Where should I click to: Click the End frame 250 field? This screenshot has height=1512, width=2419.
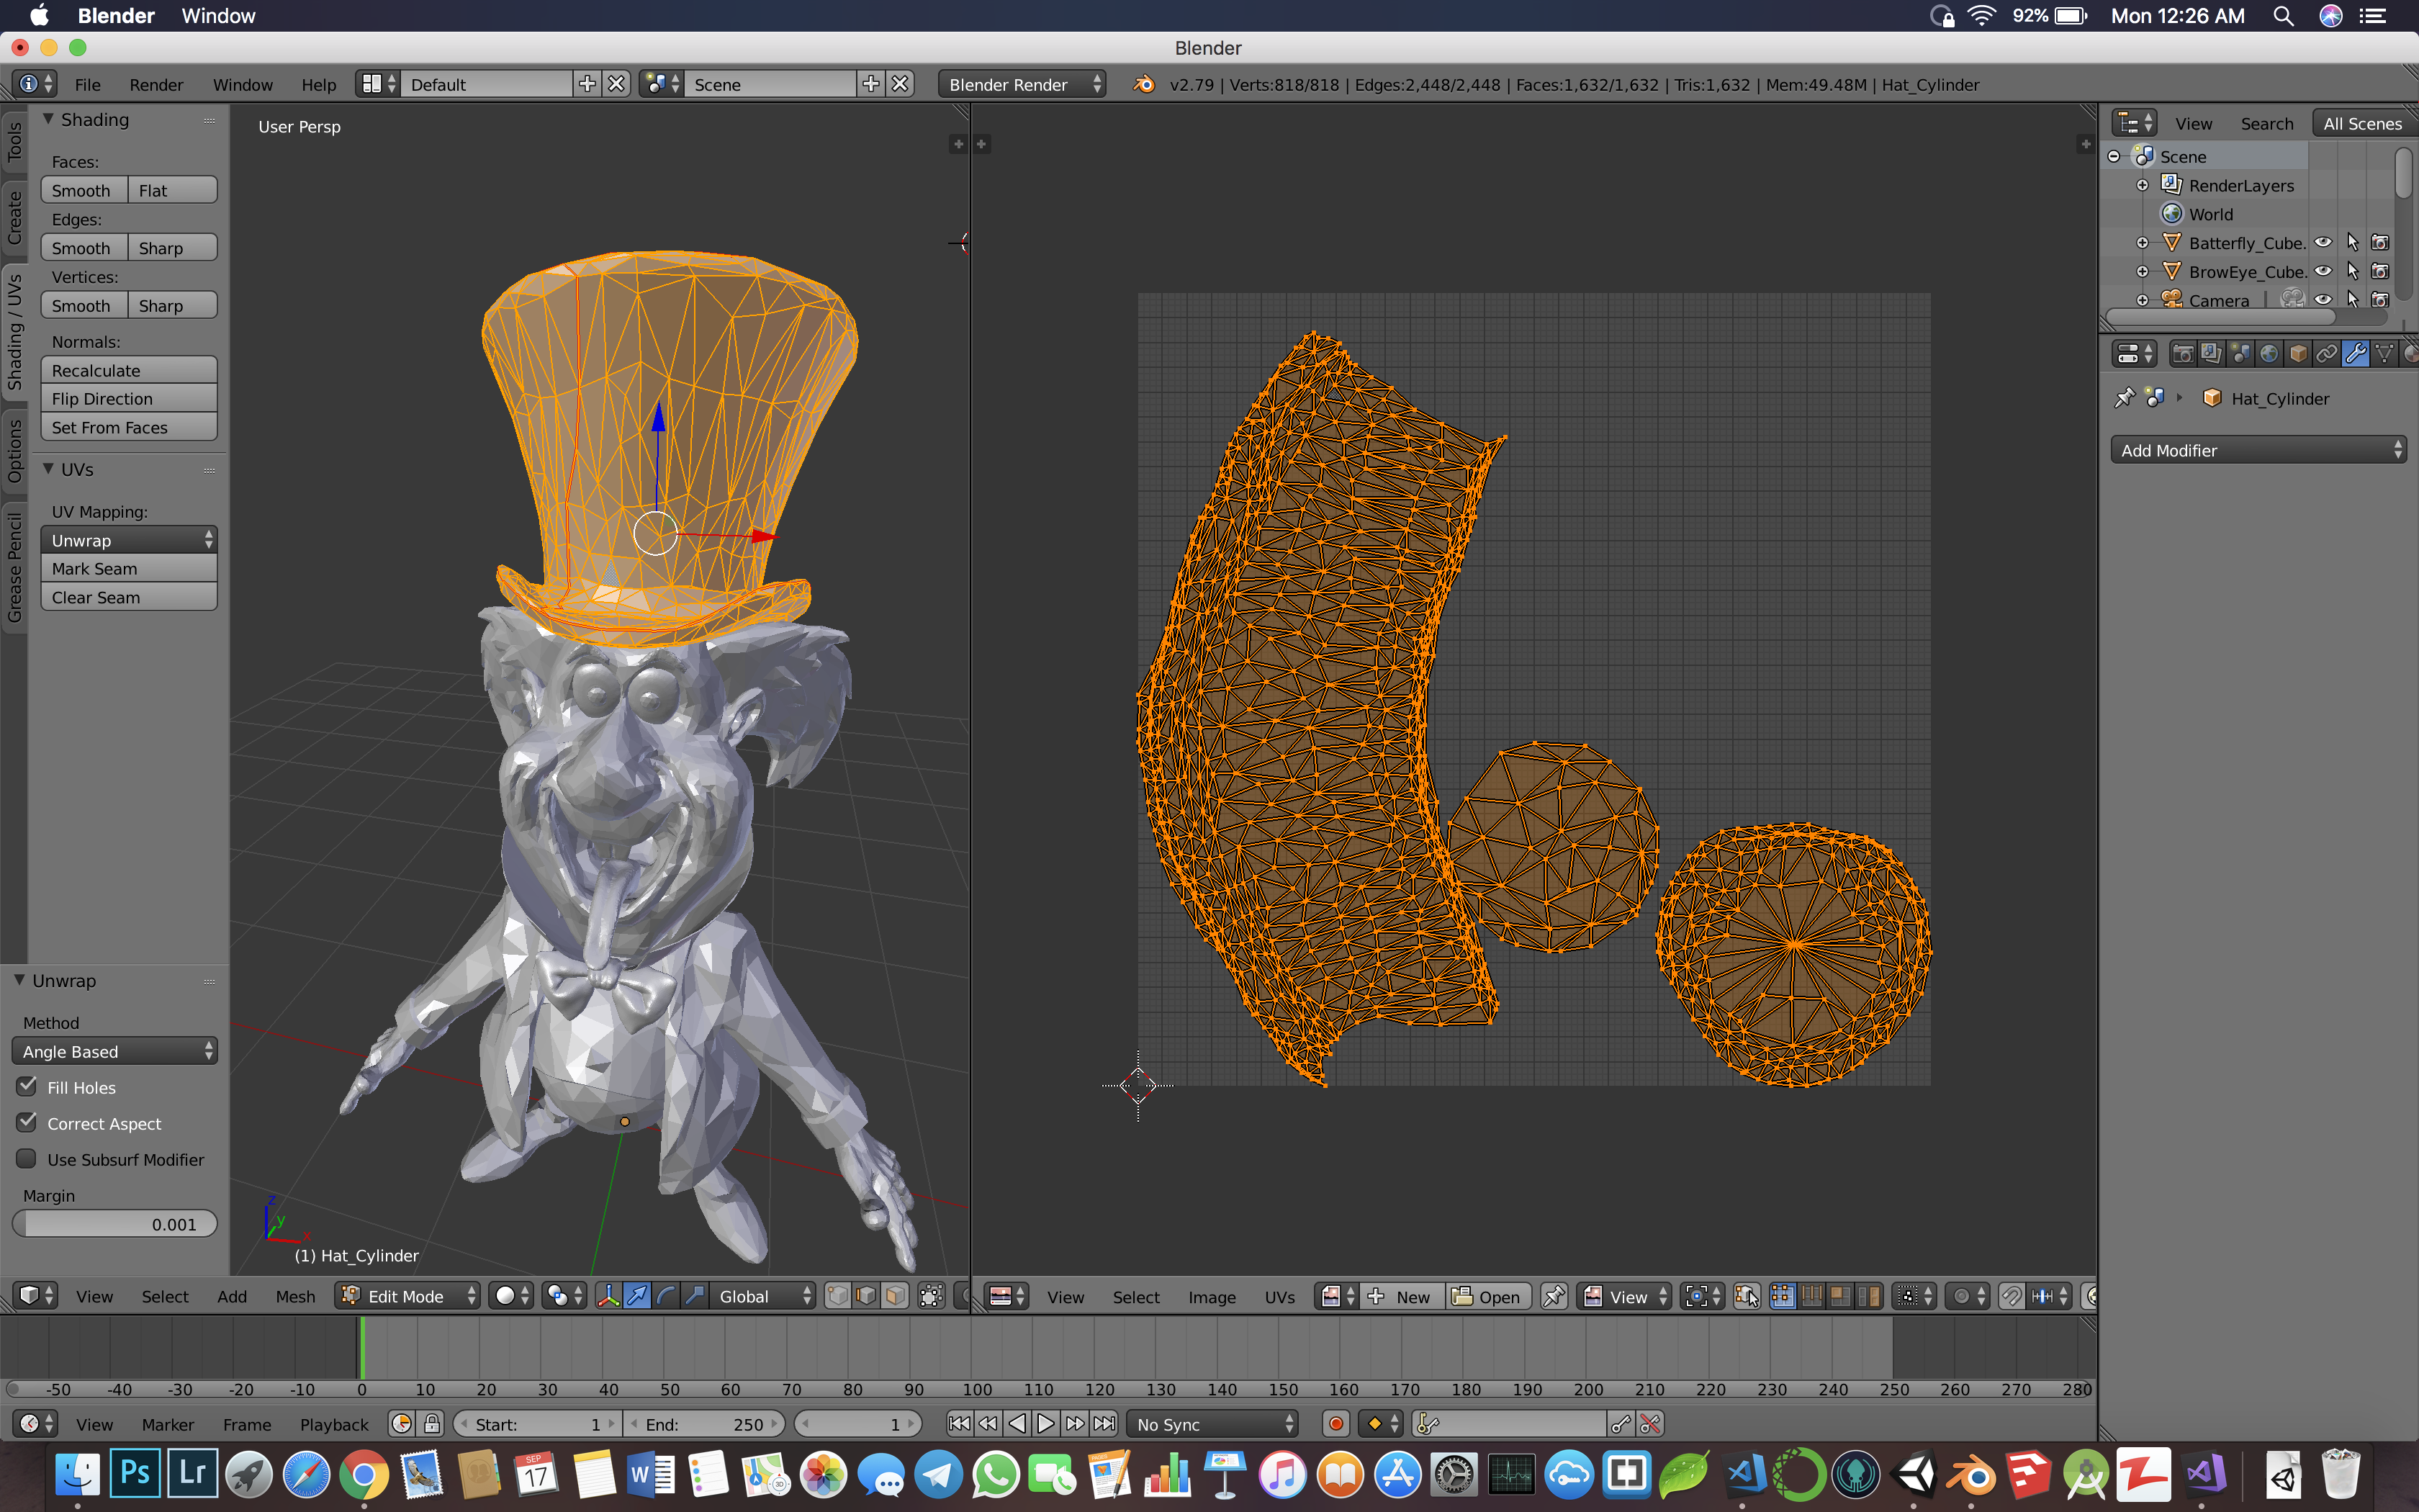tap(706, 1424)
